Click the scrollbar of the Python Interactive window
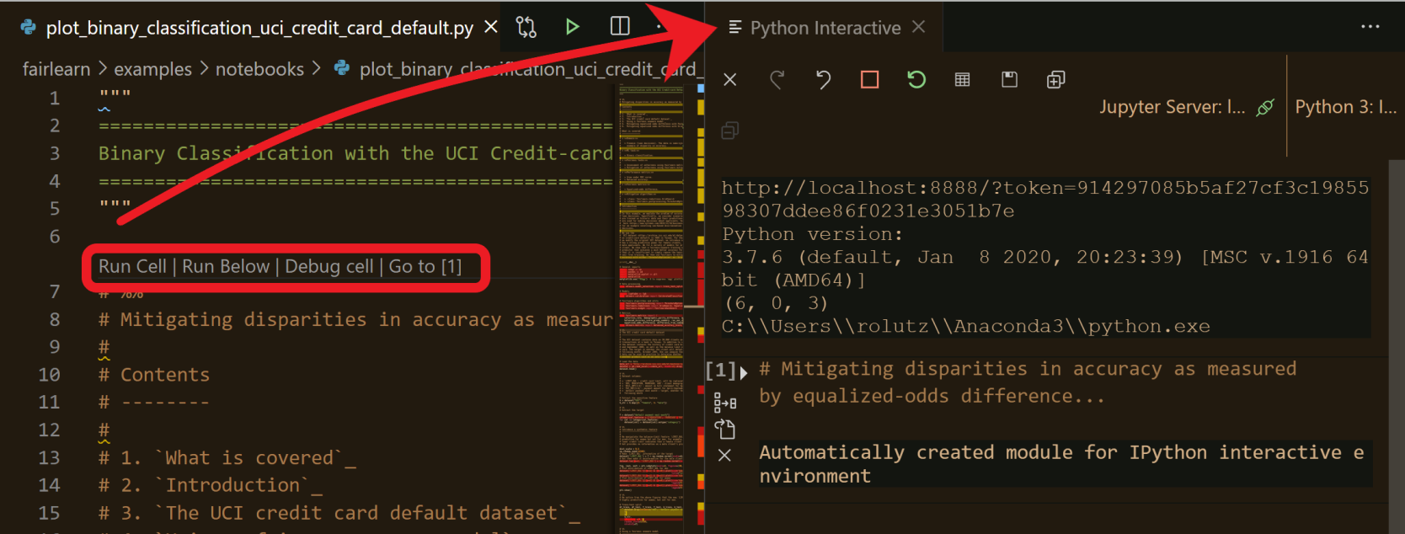Image resolution: width=1405 pixels, height=534 pixels. [x=1397, y=345]
